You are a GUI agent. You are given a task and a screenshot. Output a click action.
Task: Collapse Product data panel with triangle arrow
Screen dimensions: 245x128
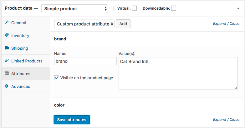point(238,9)
